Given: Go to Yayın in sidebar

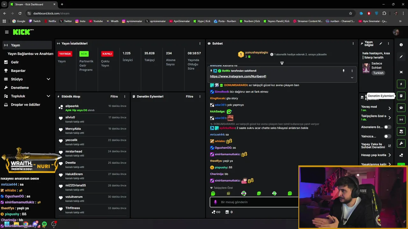Looking at the screenshot, I should tap(27, 45).
